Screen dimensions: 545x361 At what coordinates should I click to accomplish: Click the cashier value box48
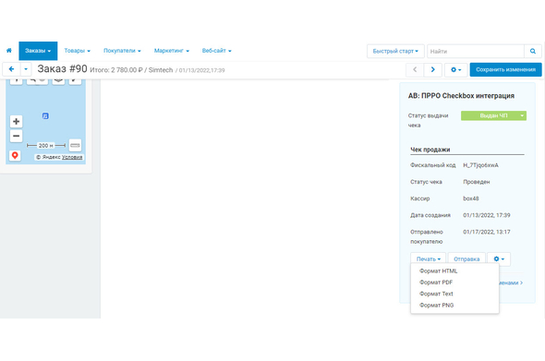470,199
